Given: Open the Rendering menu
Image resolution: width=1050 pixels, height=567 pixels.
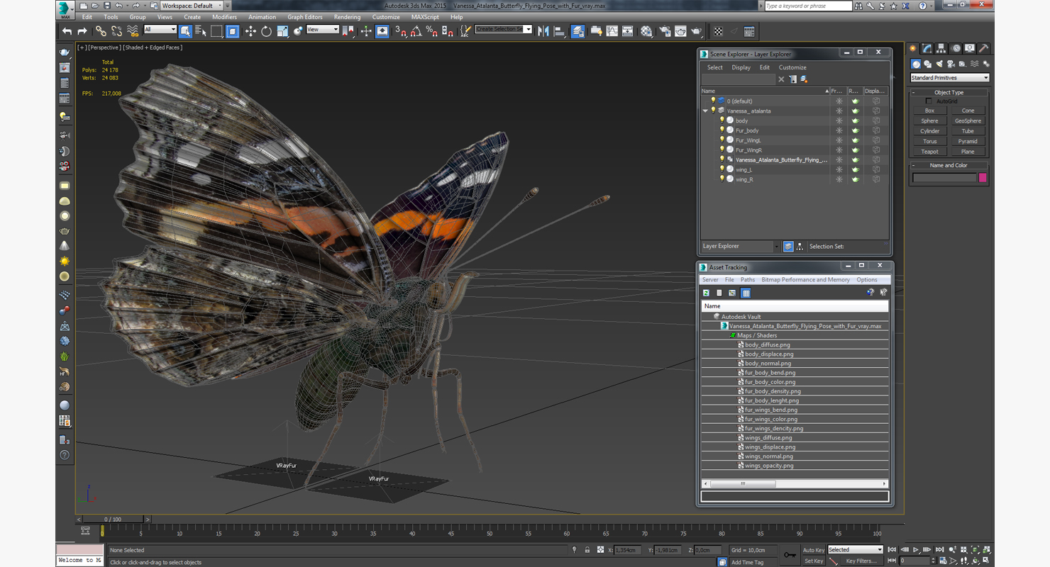Looking at the screenshot, I should click(x=347, y=17).
